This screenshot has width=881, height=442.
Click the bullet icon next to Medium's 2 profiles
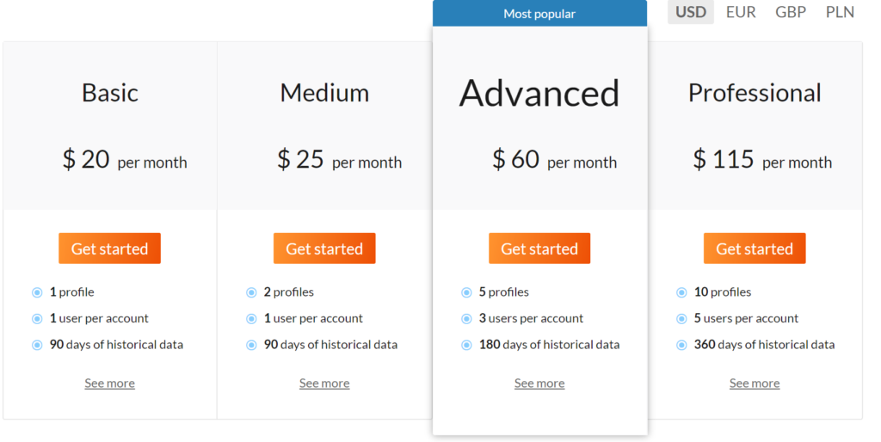coord(251,292)
